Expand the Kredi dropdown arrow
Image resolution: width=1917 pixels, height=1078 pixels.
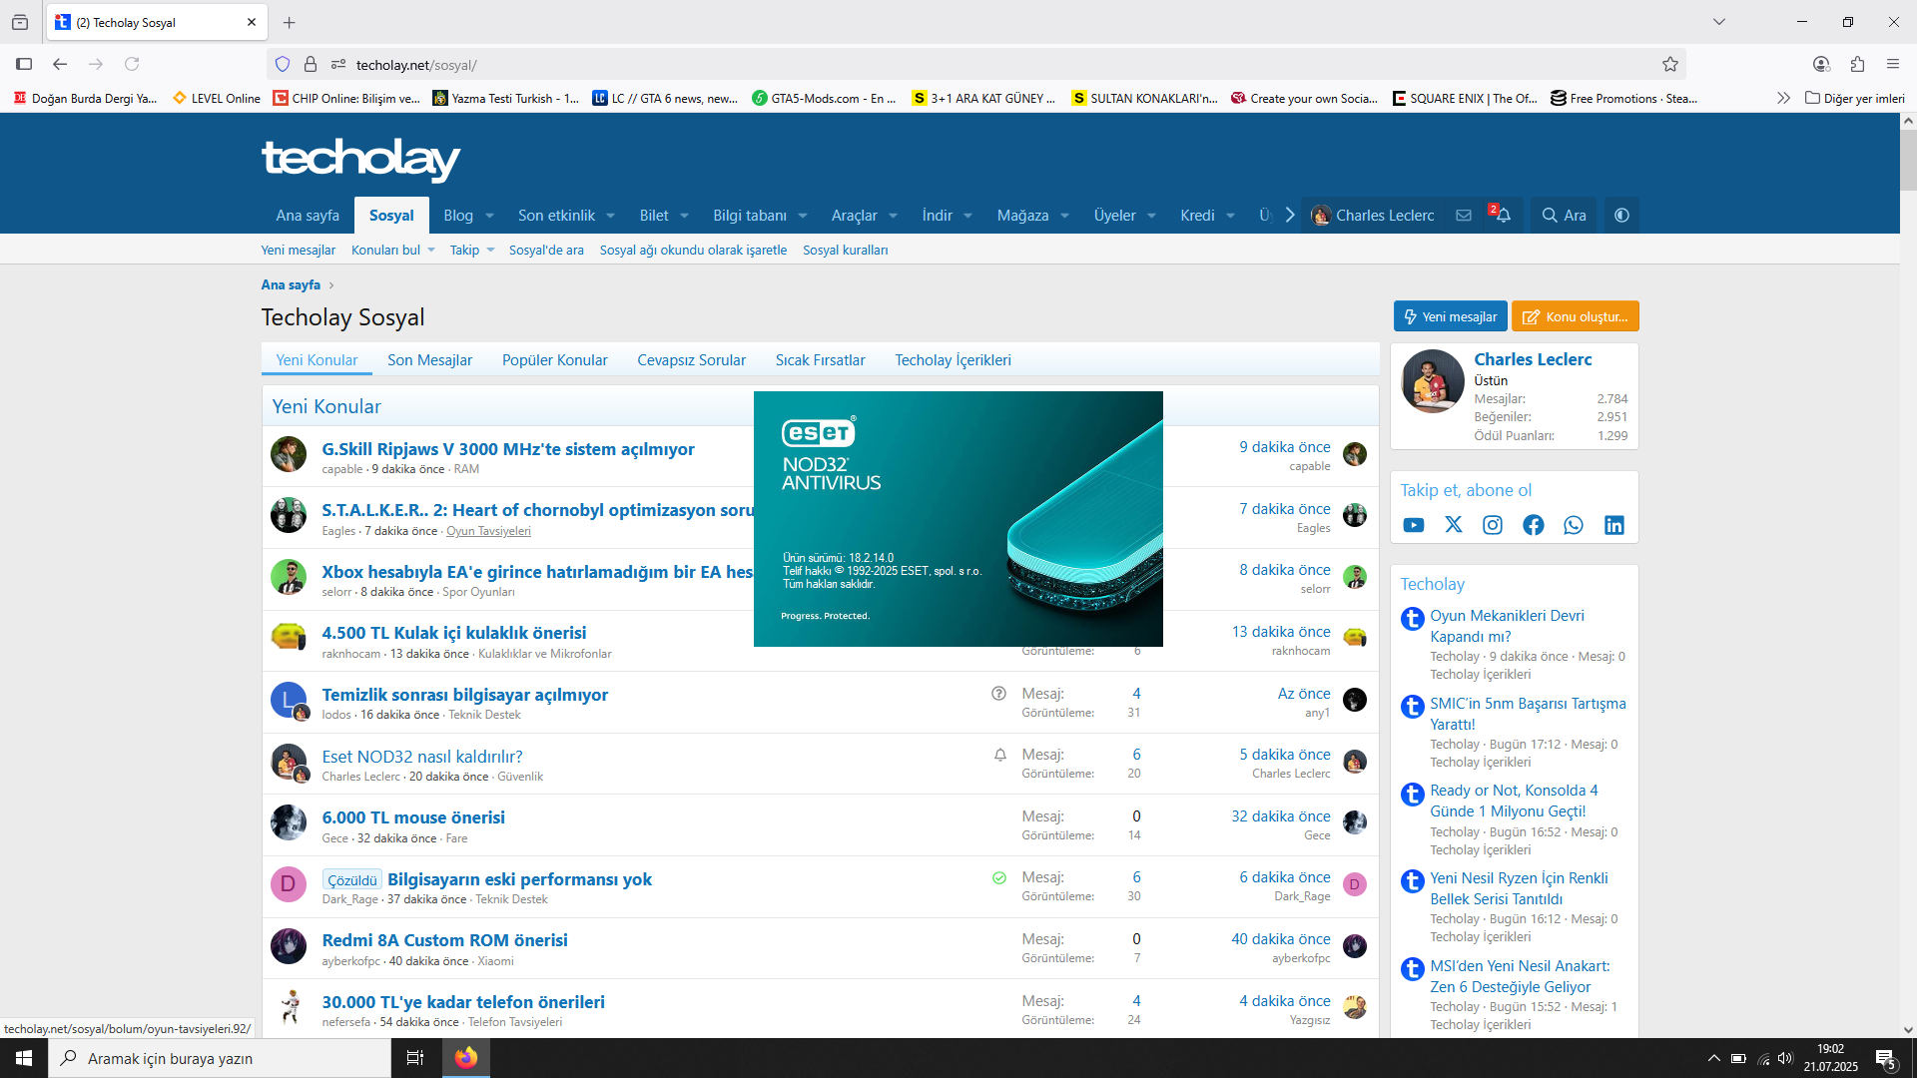point(1231,216)
